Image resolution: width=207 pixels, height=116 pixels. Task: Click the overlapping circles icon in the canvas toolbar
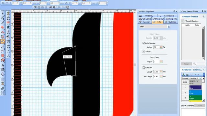click(x=35, y=7)
